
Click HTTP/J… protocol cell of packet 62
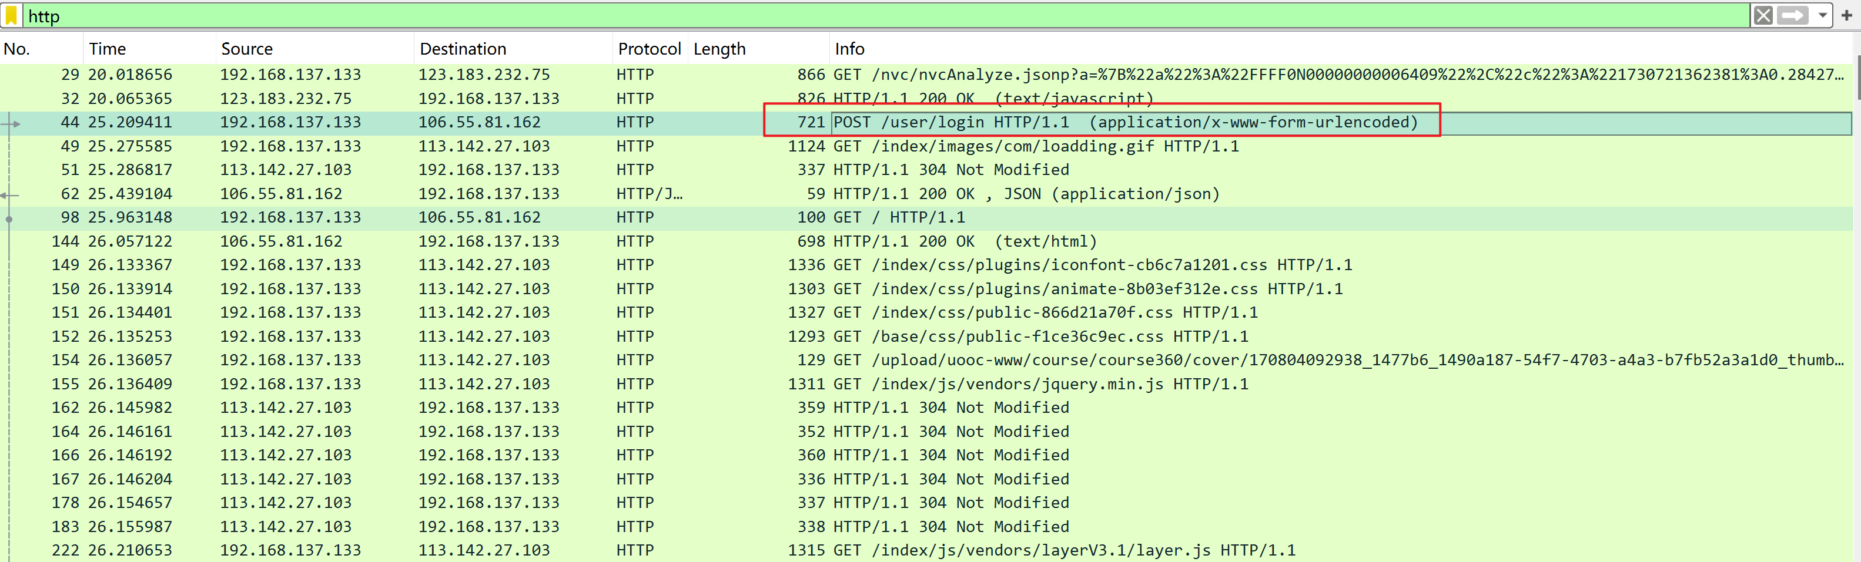pyautogui.click(x=650, y=193)
